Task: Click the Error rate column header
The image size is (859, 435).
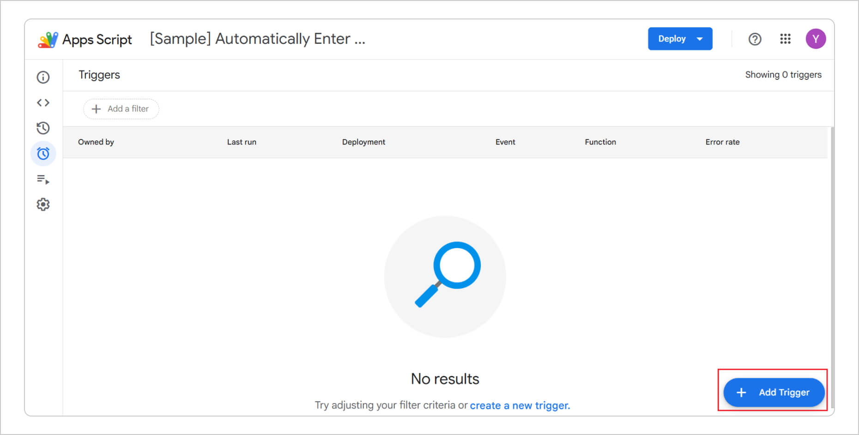Action: click(722, 142)
